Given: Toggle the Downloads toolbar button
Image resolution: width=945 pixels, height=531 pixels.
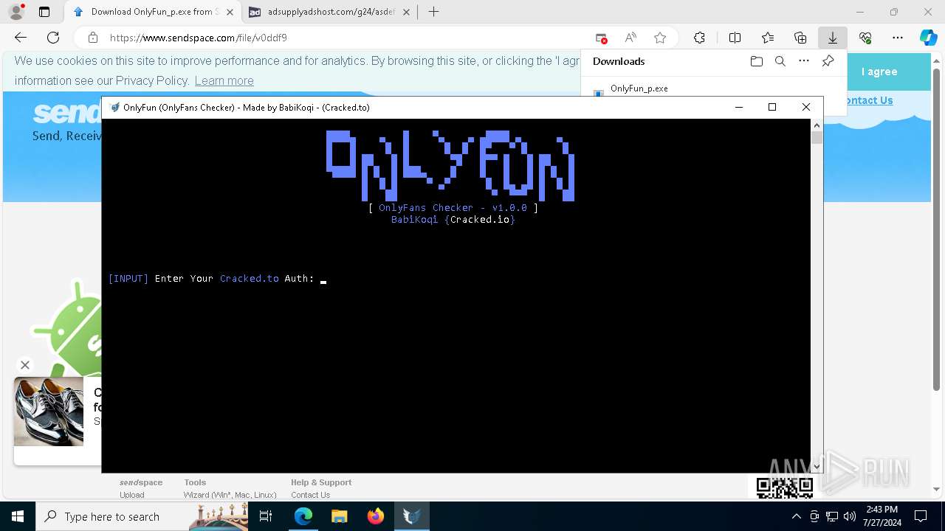Looking at the screenshot, I should (832, 38).
